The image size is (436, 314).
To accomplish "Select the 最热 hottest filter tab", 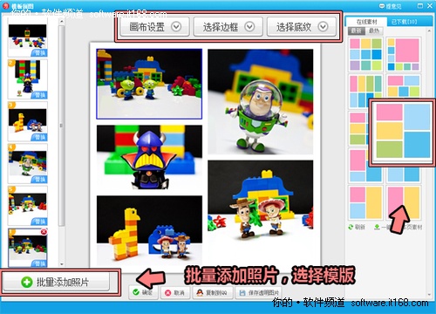I will tap(374, 31).
